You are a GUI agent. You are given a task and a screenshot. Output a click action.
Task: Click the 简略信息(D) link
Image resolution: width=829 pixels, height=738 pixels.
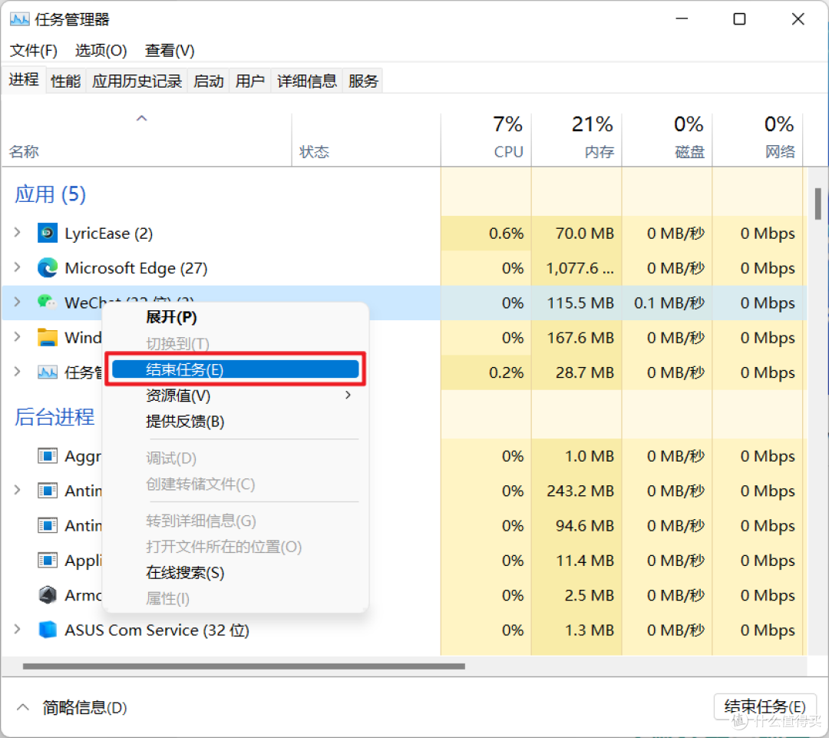(x=84, y=708)
